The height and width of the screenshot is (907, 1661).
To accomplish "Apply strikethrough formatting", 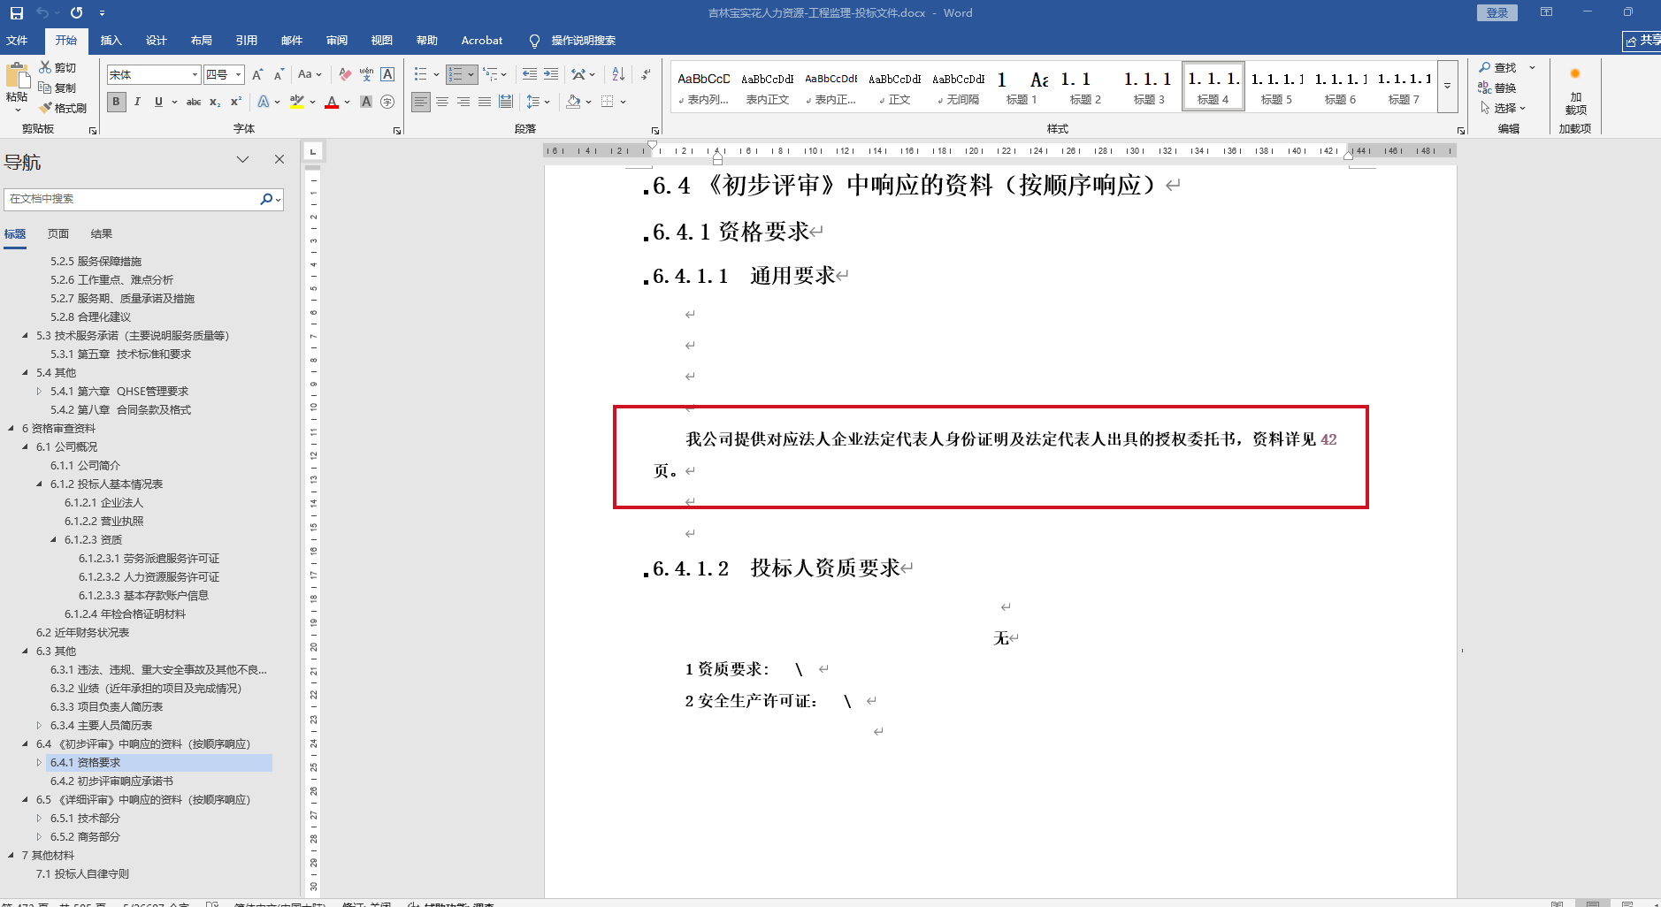I will (194, 103).
